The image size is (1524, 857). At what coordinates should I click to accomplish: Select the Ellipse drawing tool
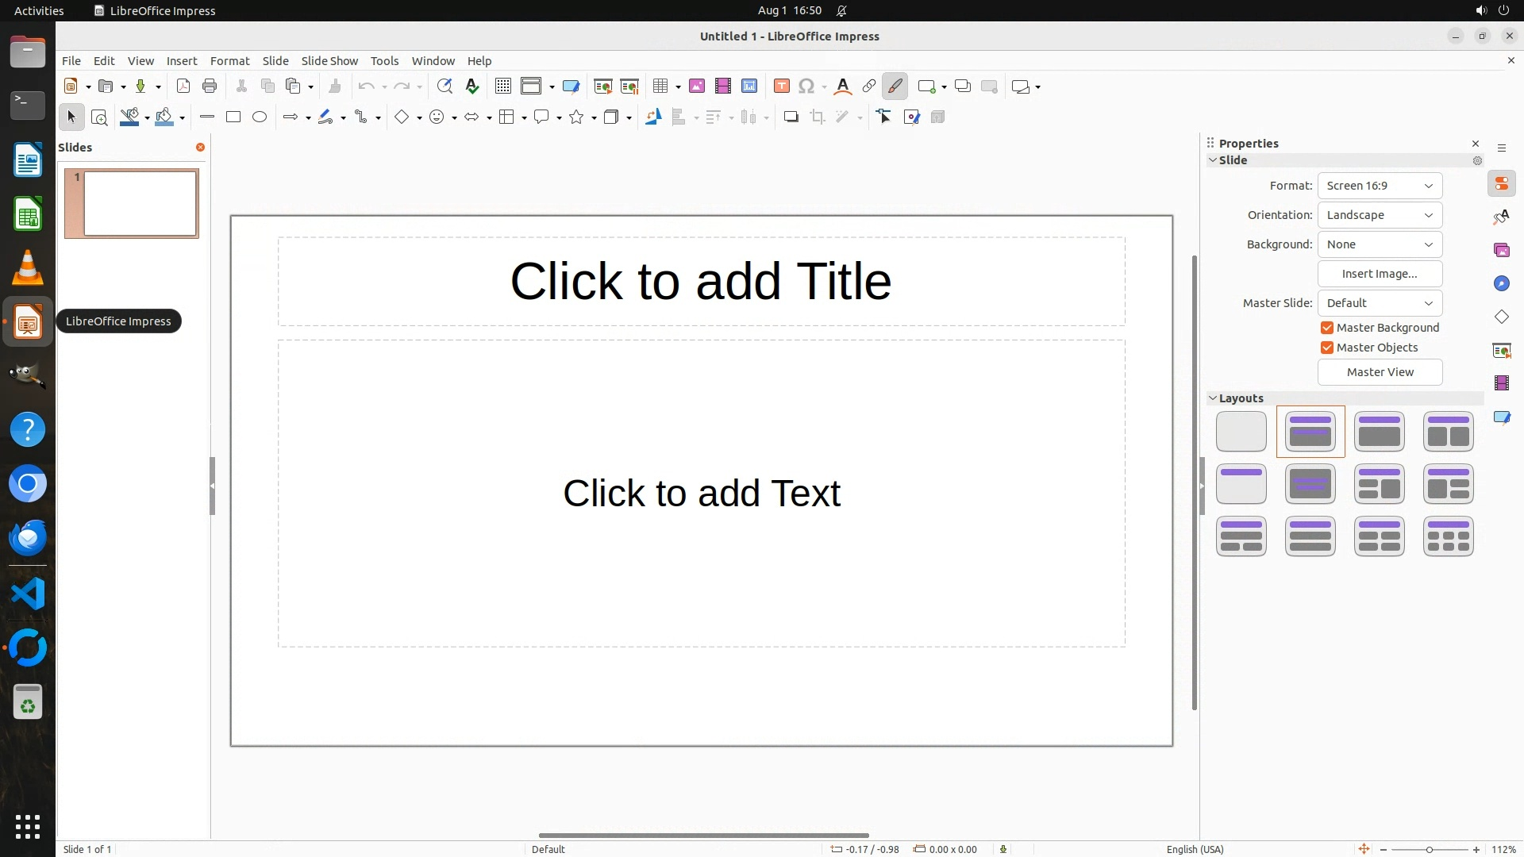[x=260, y=117]
